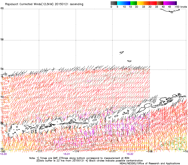Click the upper island outline near 57N
Image resolution: width=188 pixels, height=165 pixels.
(122, 52)
